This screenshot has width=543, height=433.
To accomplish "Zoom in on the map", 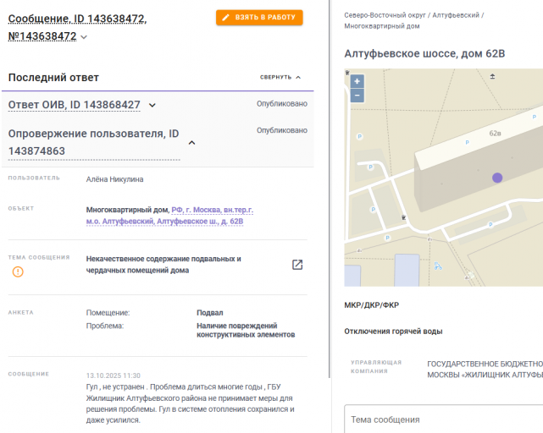I will click(x=357, y=82).
